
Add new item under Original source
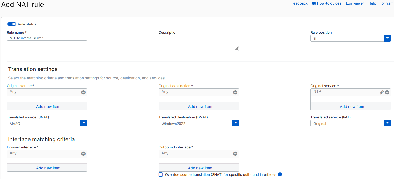pyautogui.click(x=48, y=106)
